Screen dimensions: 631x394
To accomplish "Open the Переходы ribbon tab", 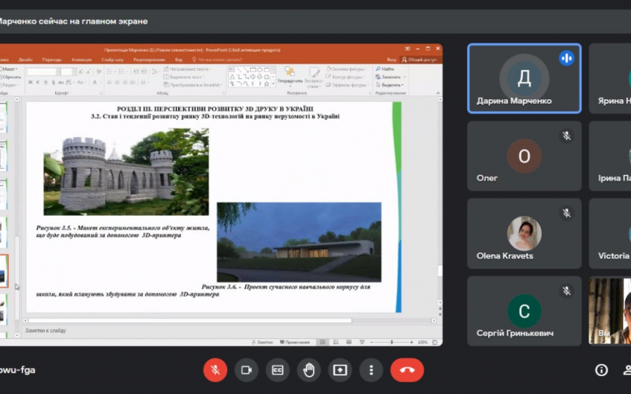I will point(52,60).
